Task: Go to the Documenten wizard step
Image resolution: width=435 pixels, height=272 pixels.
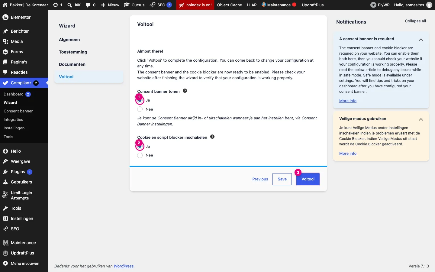Action: tap(72, 64)
